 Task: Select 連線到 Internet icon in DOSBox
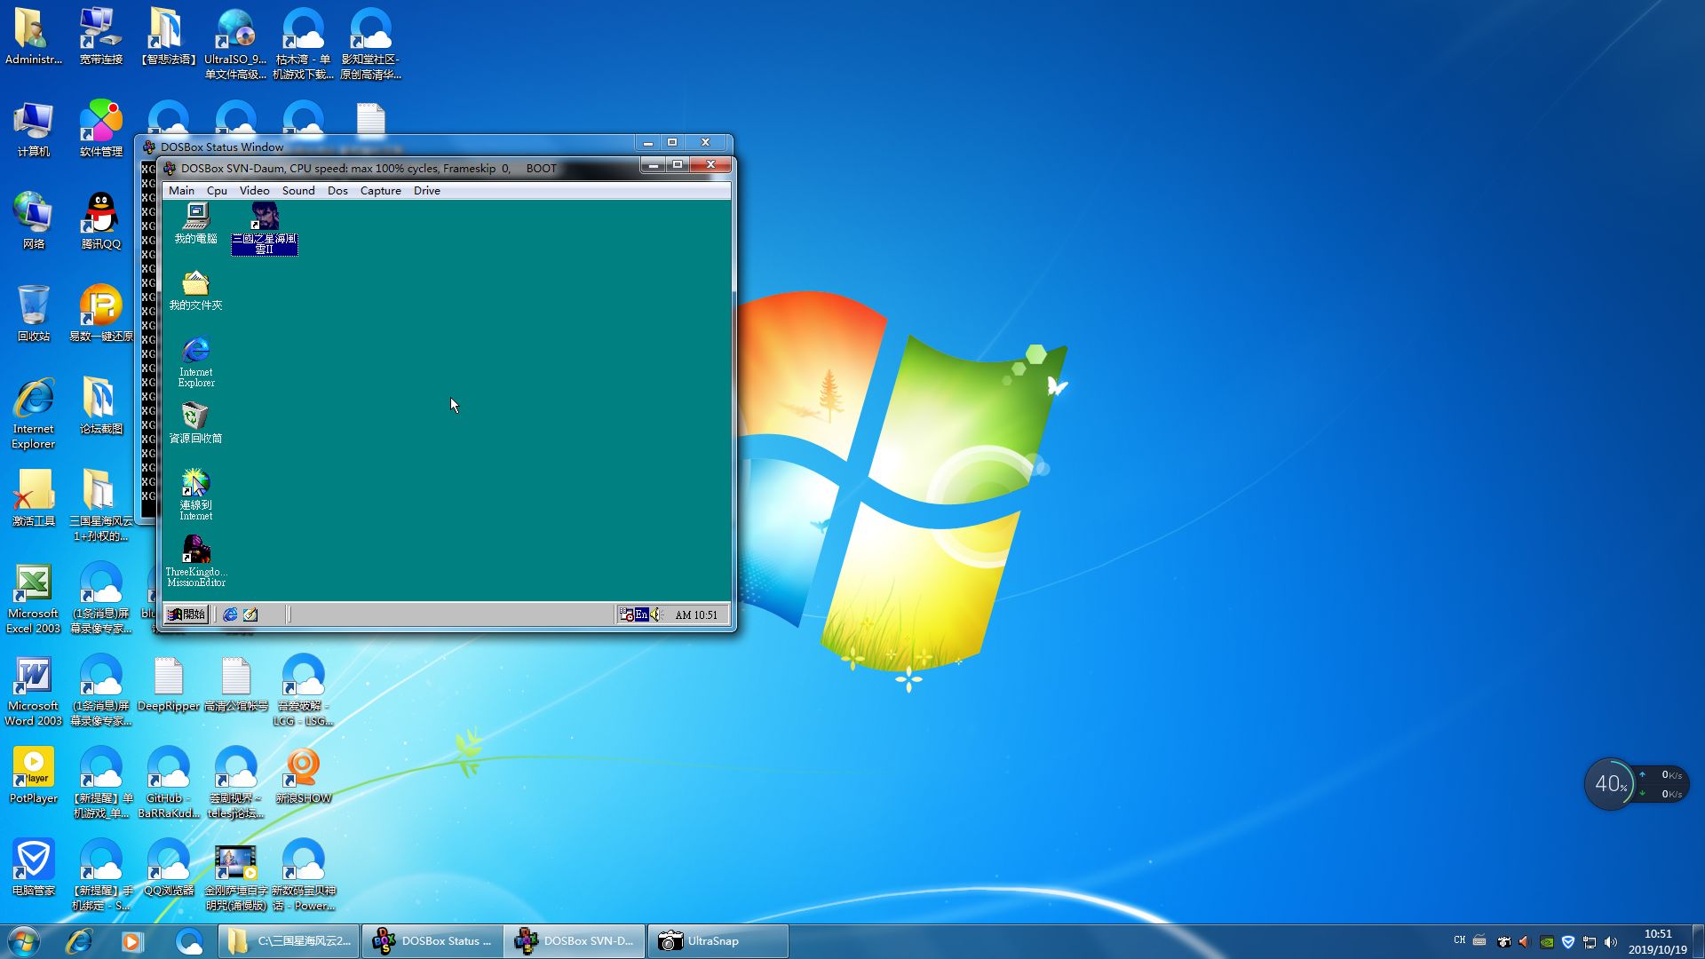pos(195,495)
